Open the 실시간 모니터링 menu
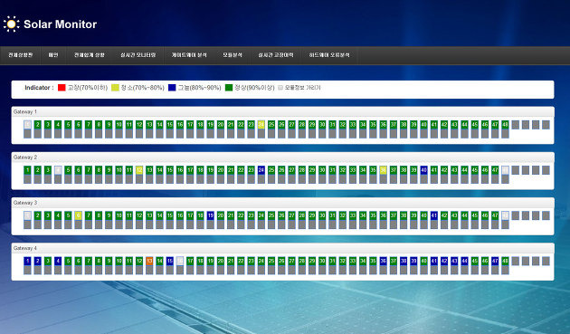This screenshot has height=334, width=570. 138,55
